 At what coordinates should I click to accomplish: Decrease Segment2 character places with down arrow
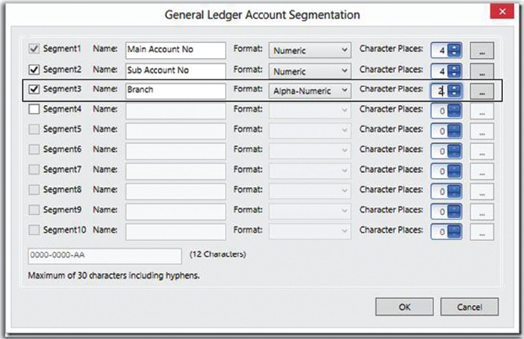(x=453, y=75)
